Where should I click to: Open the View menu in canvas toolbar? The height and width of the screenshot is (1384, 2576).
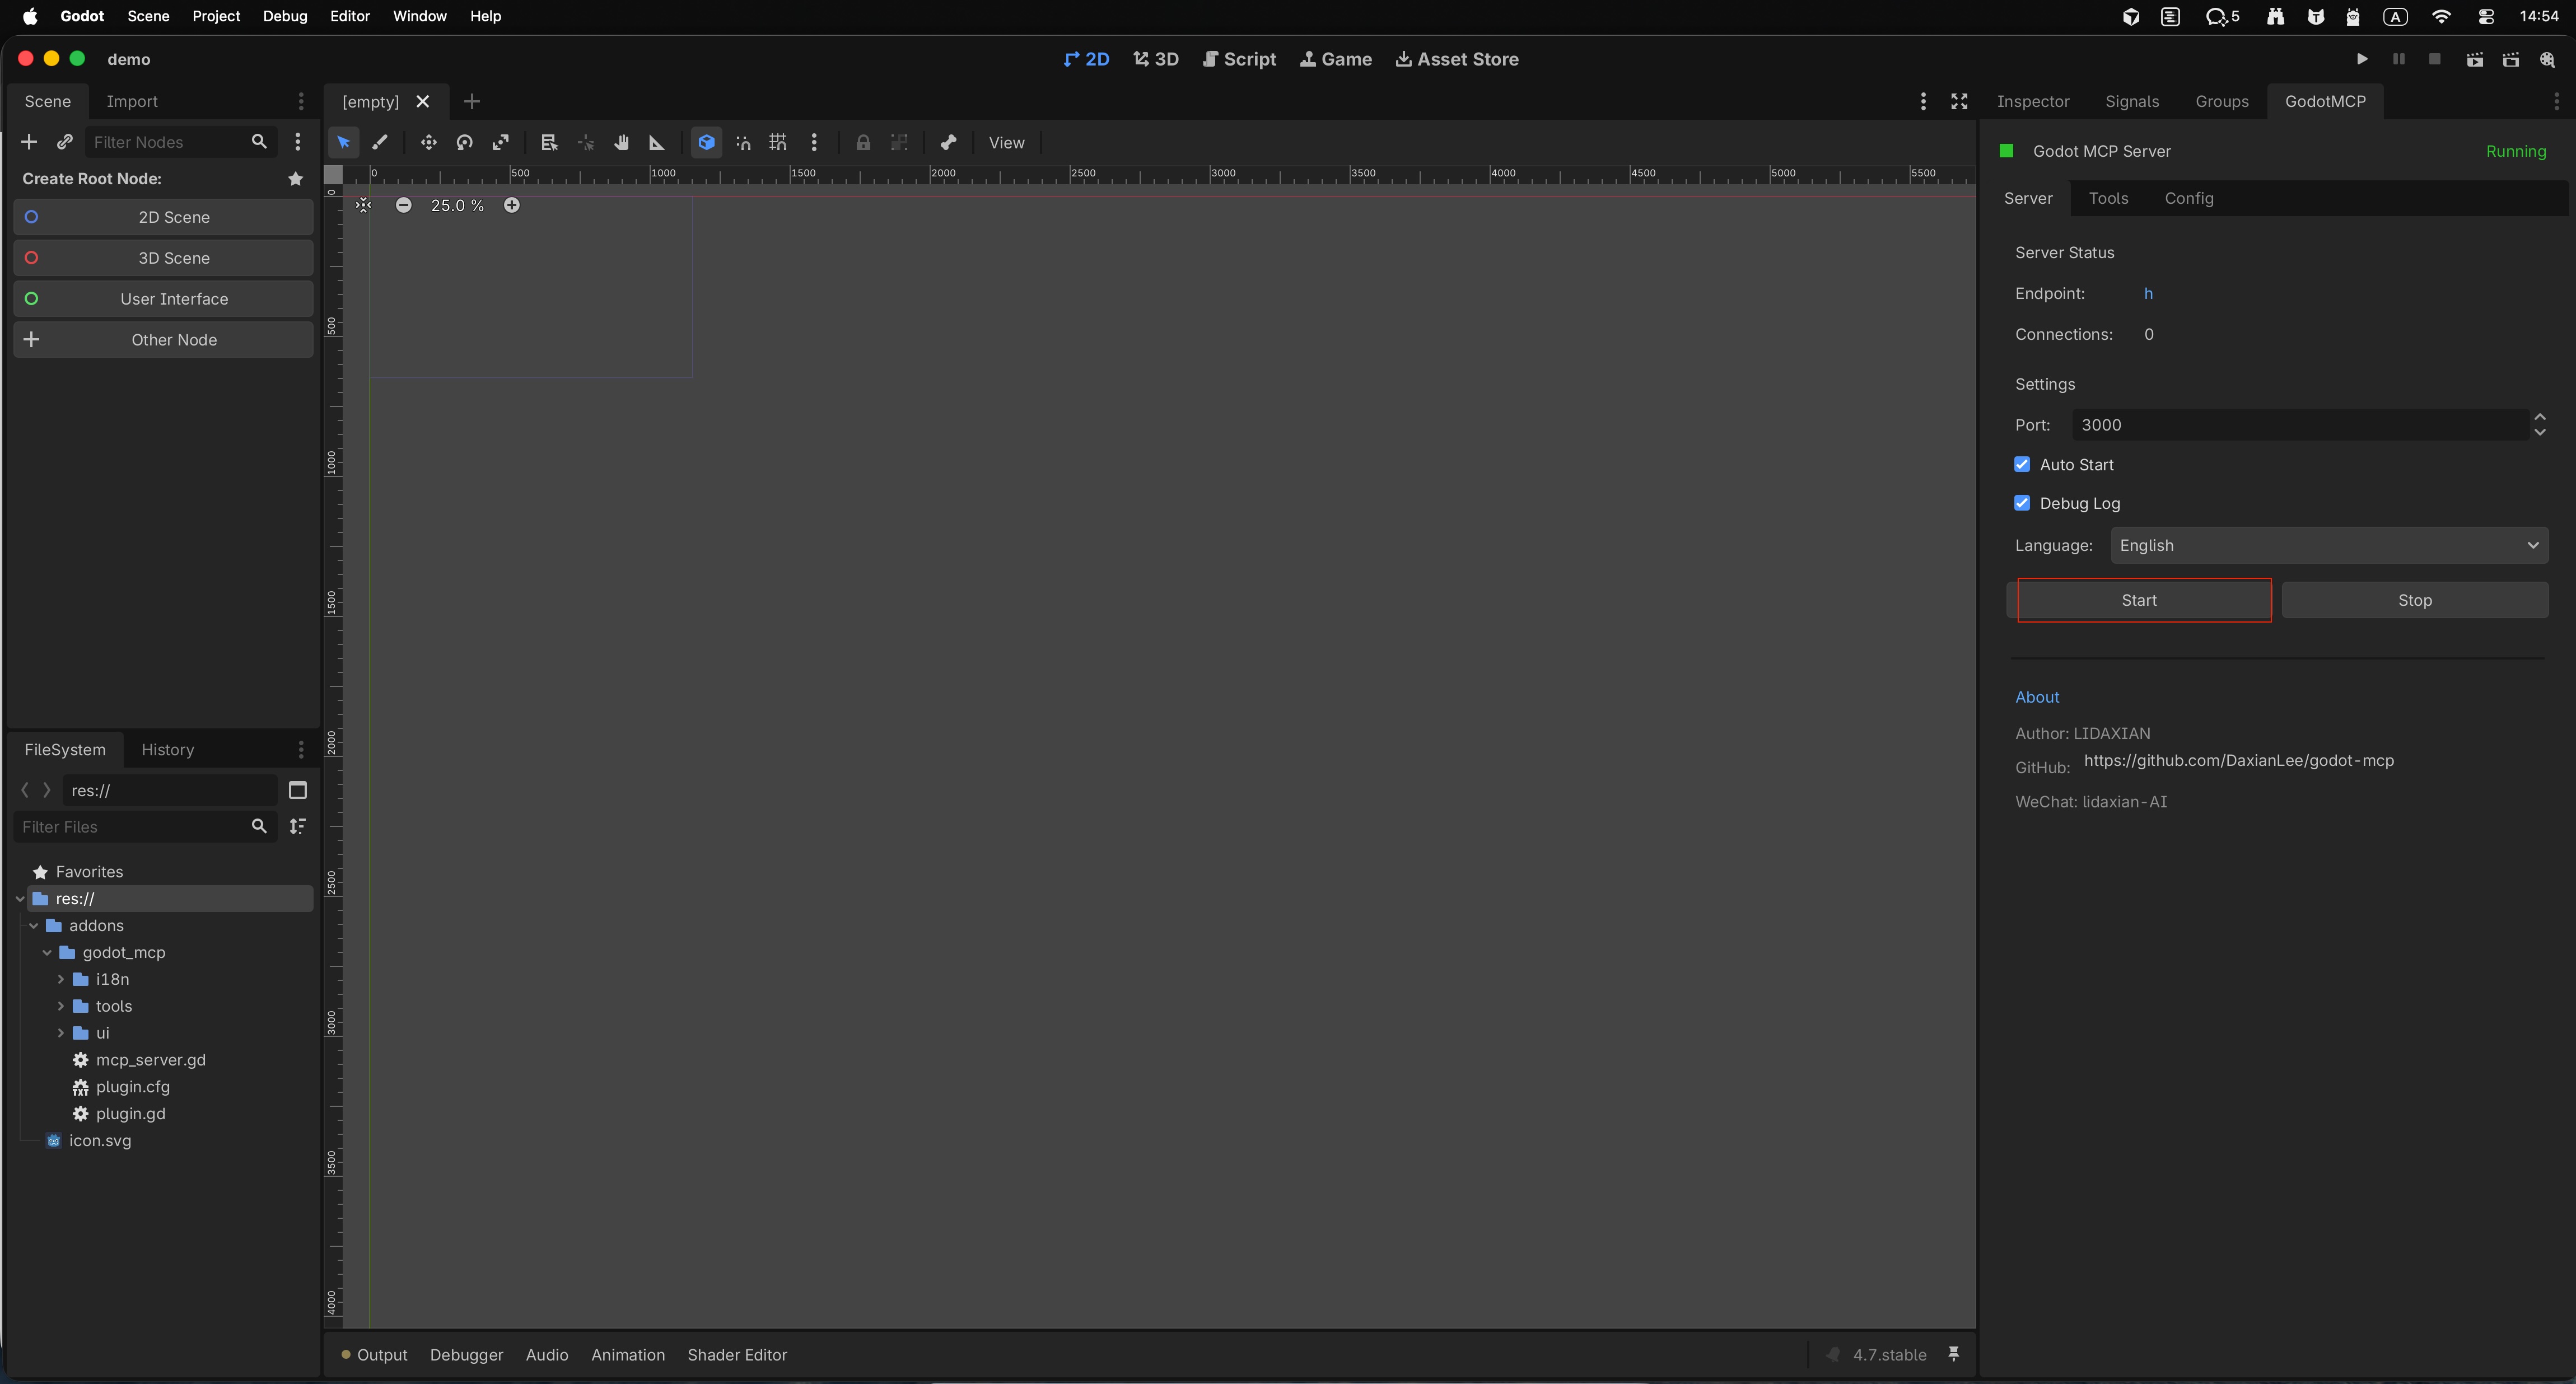click(x=1006, y=143)
